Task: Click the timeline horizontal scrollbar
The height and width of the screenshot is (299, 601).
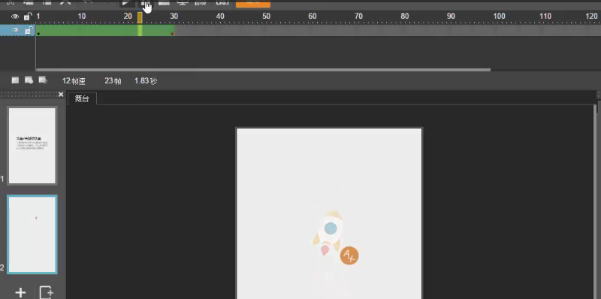Action: 264,70
